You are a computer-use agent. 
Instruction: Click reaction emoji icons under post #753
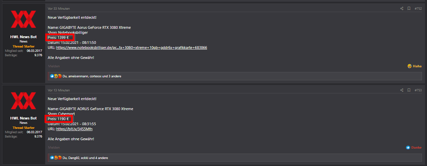tap(56, 158)
